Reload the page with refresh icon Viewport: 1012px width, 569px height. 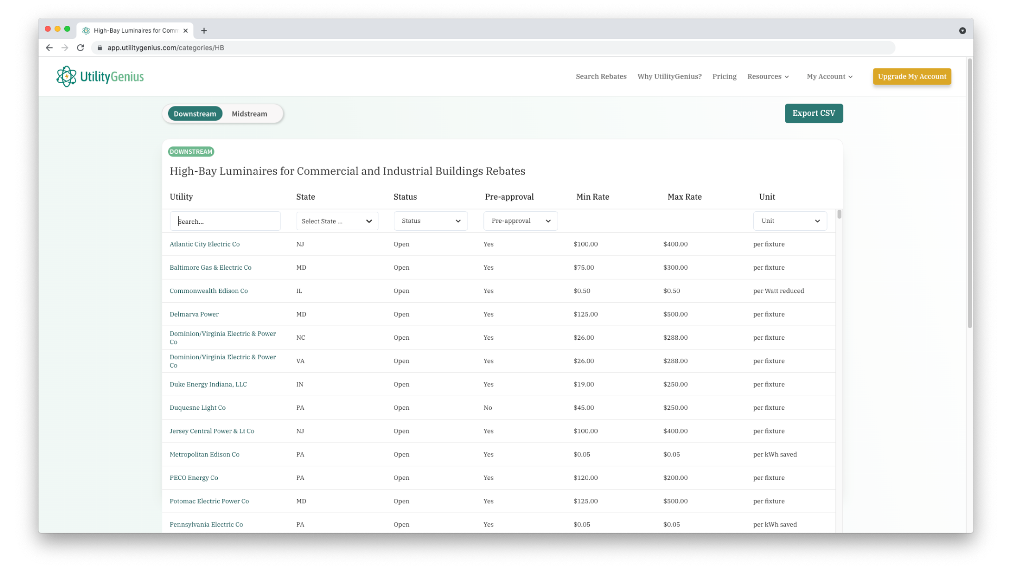click(81, 47)
